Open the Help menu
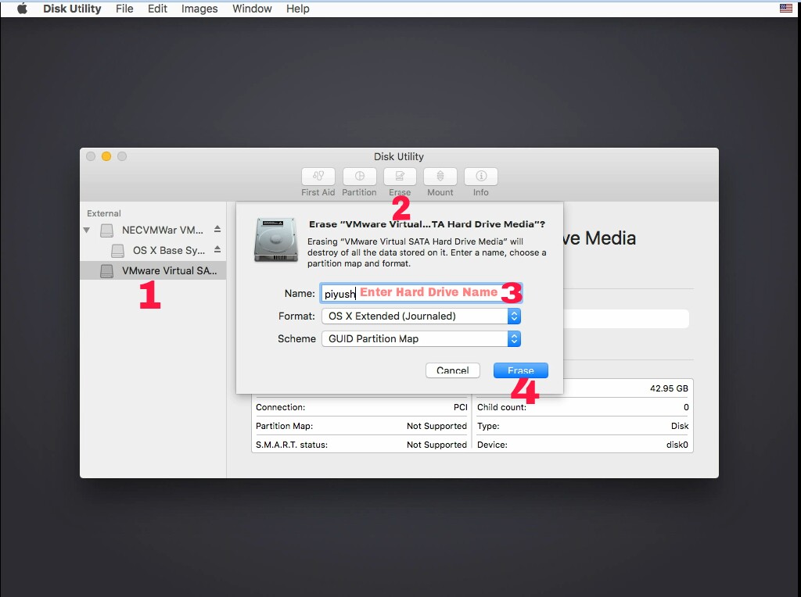Screen dimensions: 801x597 [297, 9]
